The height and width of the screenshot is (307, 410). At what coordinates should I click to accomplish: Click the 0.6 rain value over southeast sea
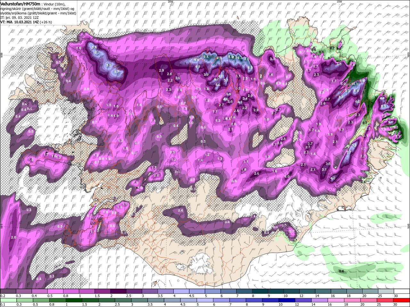click(x=341, y=272)
